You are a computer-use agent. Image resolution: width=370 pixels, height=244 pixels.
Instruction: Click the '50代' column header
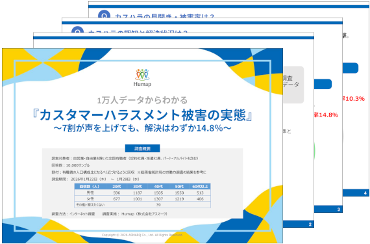[179, 187]
